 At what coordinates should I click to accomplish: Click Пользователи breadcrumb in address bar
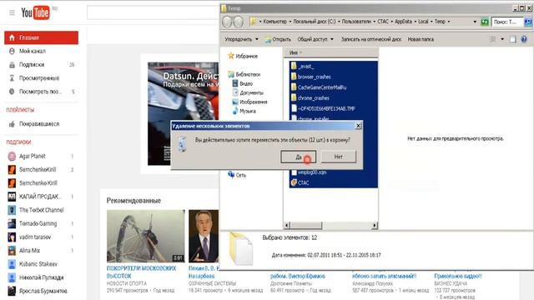[x=356, y=22]
